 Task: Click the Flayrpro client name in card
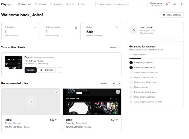click(29, 57)
